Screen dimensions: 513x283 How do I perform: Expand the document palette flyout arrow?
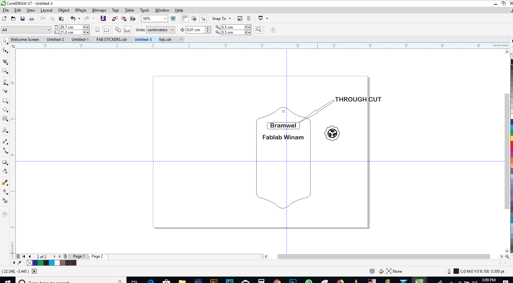tap(14, 263)
